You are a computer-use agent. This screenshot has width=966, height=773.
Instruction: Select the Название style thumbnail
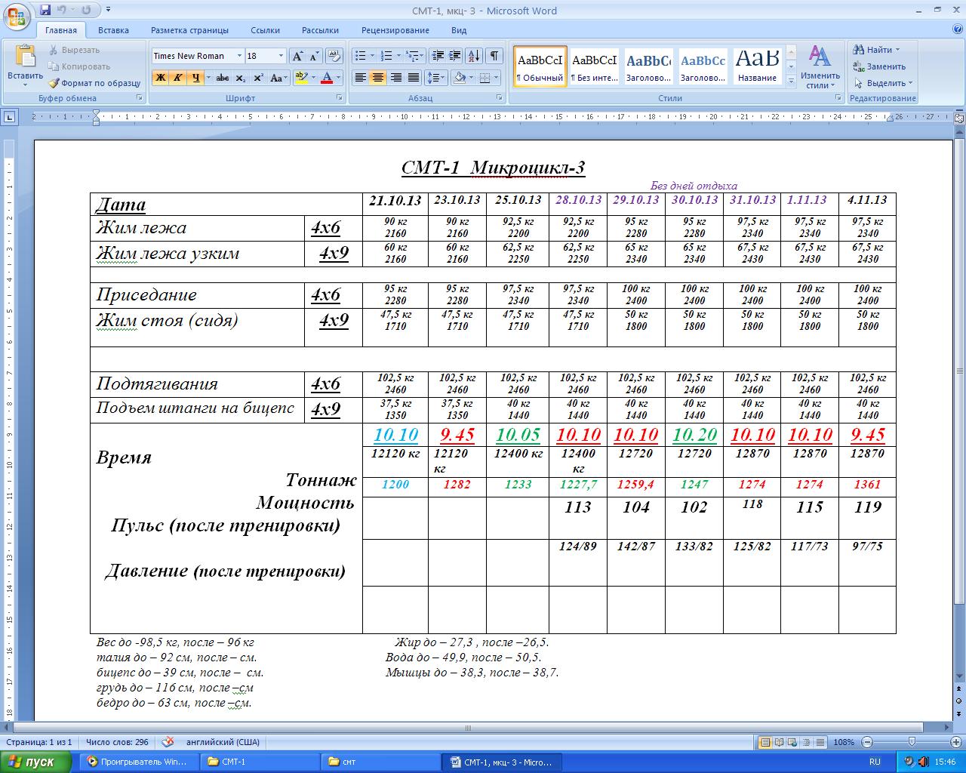757,66
